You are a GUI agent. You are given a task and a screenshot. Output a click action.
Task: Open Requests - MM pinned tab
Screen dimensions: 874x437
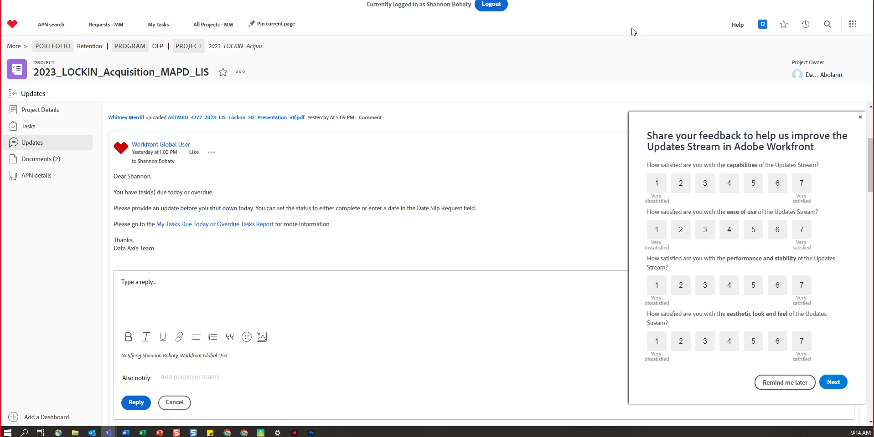tap(106, 25)
